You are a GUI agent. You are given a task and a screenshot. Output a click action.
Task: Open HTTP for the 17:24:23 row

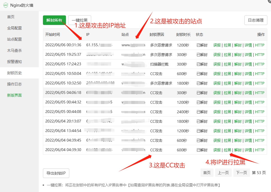point(260,64)
